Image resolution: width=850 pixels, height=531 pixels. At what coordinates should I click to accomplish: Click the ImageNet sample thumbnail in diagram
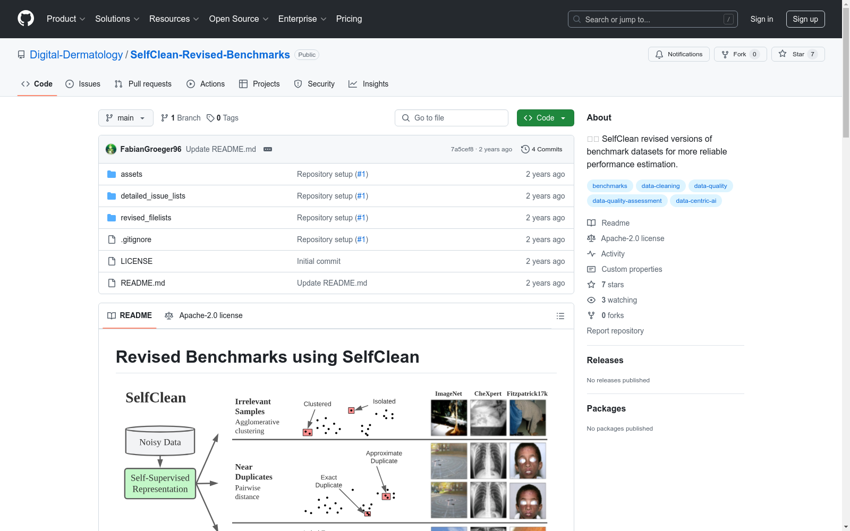[449, 418]
